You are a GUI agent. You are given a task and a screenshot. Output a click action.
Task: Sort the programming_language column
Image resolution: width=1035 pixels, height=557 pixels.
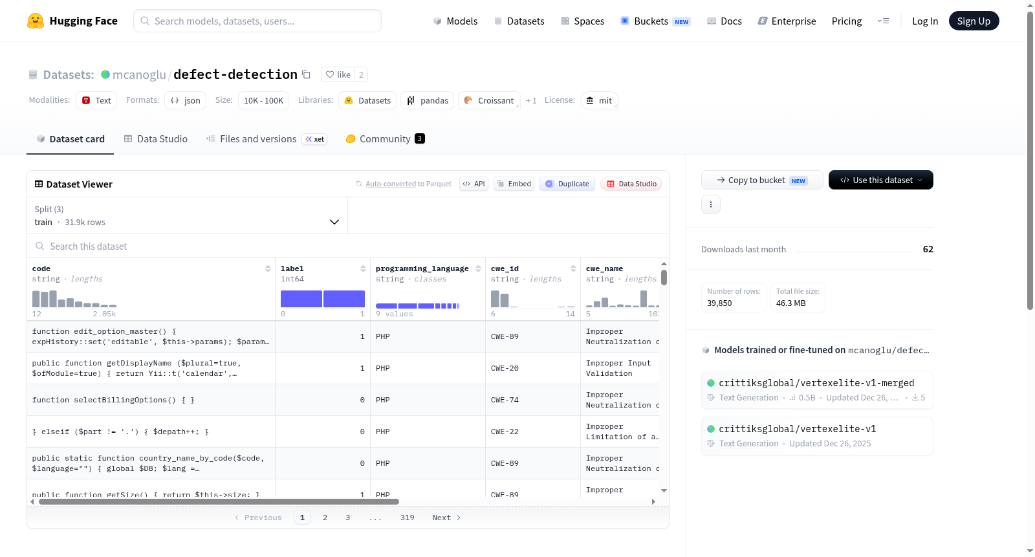tap(478, 268)
